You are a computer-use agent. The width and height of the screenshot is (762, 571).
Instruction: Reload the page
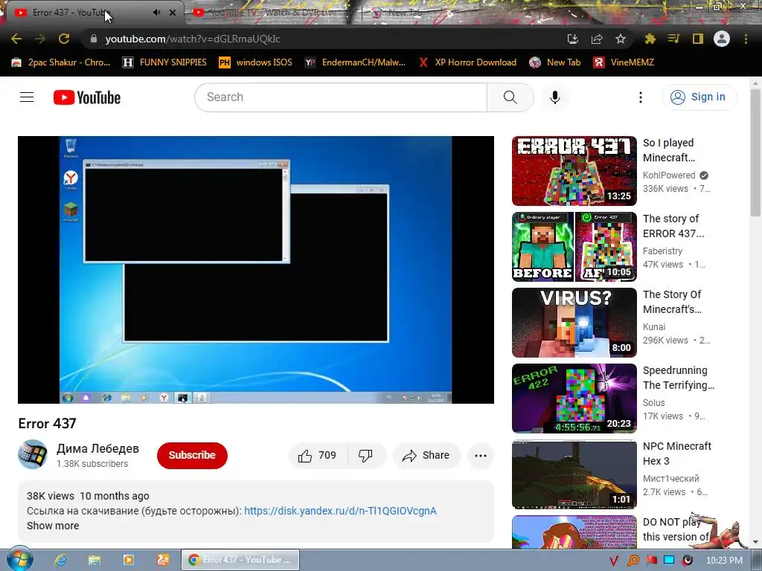tap(64, 39)
